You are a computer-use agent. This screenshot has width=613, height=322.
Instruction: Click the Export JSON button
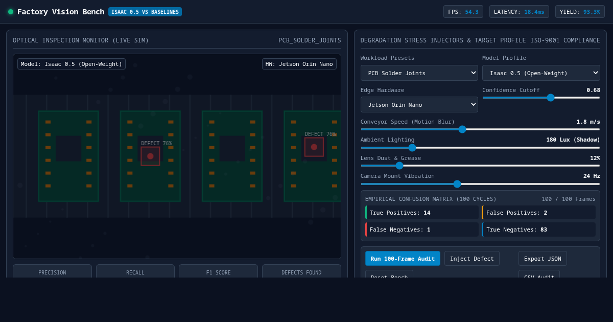point(543,259)
